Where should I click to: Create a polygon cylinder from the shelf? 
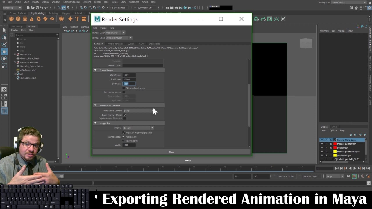(x=25, y=19)
